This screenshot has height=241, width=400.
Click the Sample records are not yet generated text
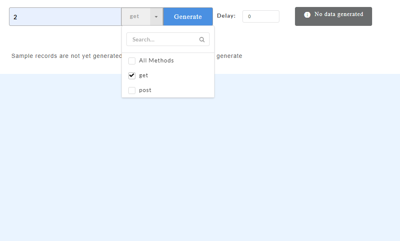click(x=66, y=56)
